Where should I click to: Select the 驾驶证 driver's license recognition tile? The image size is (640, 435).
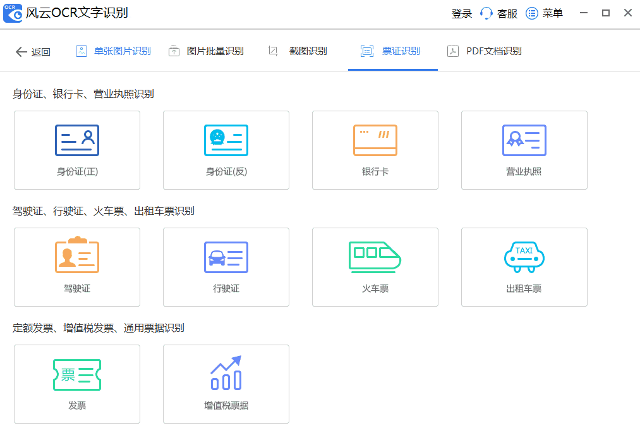point(76,267)
